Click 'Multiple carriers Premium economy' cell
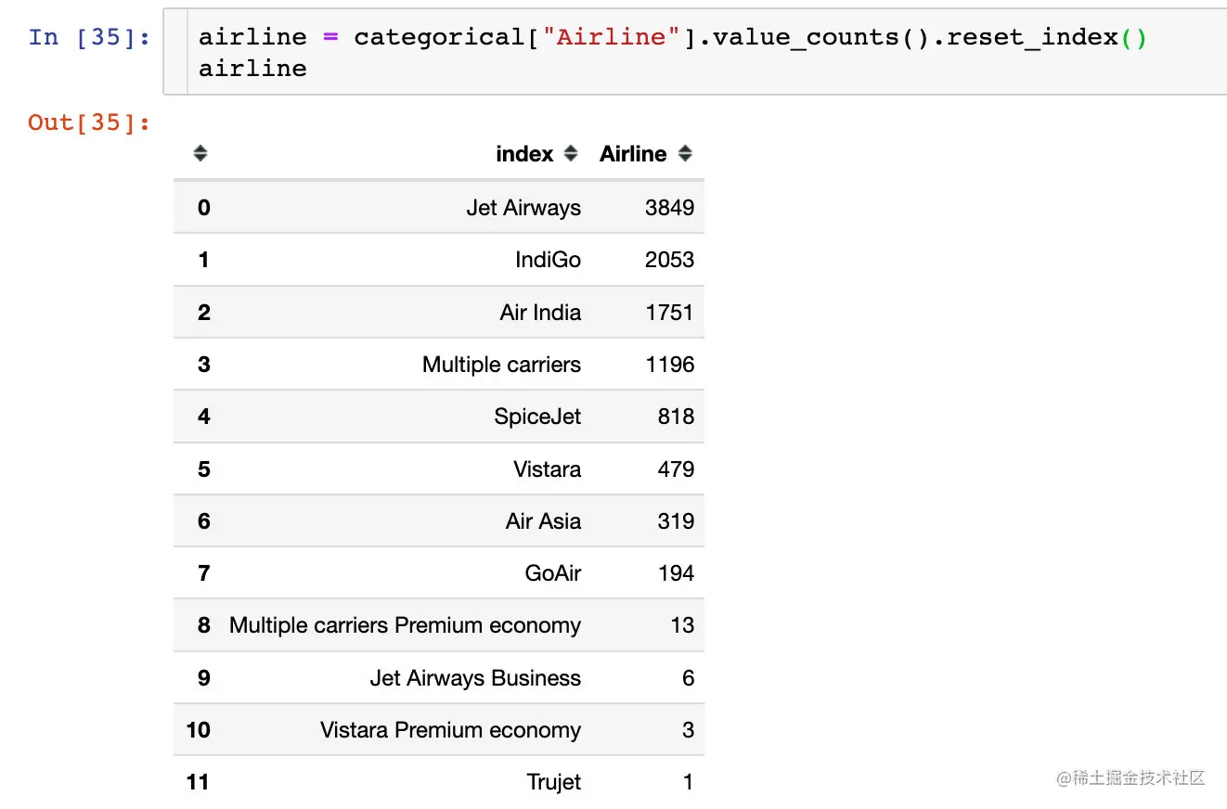The image size is (1227, 809). pyautogui.click(x=405, y=625)
